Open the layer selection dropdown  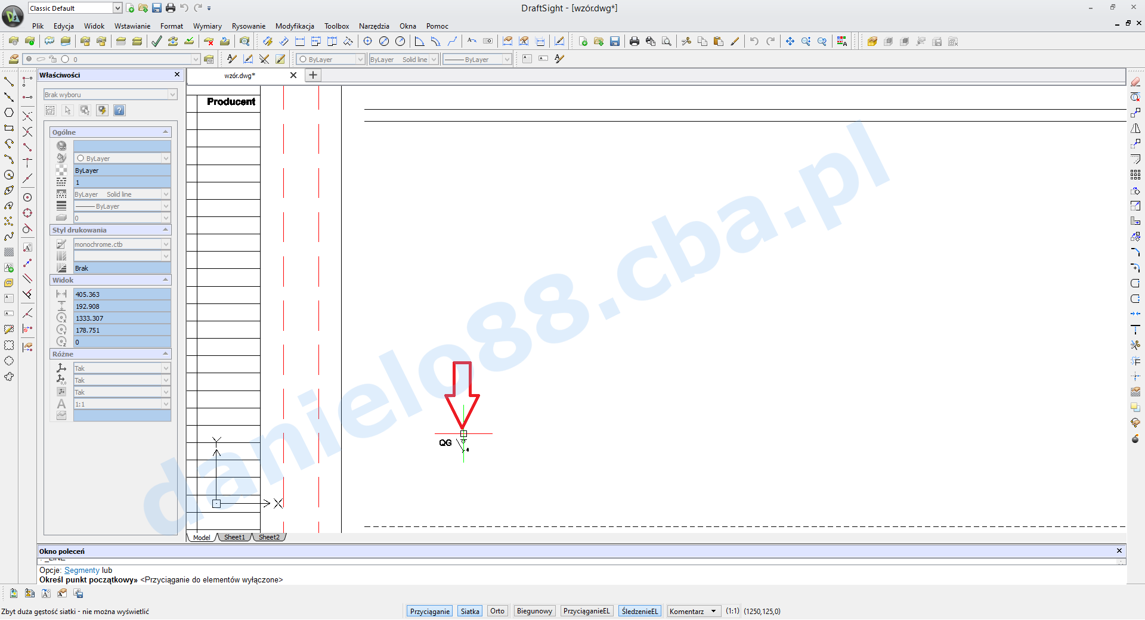click(x=195, y=59)
